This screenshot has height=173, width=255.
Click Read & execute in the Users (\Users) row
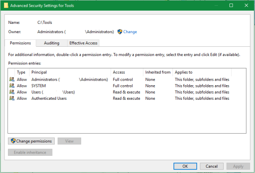[127, 92]
